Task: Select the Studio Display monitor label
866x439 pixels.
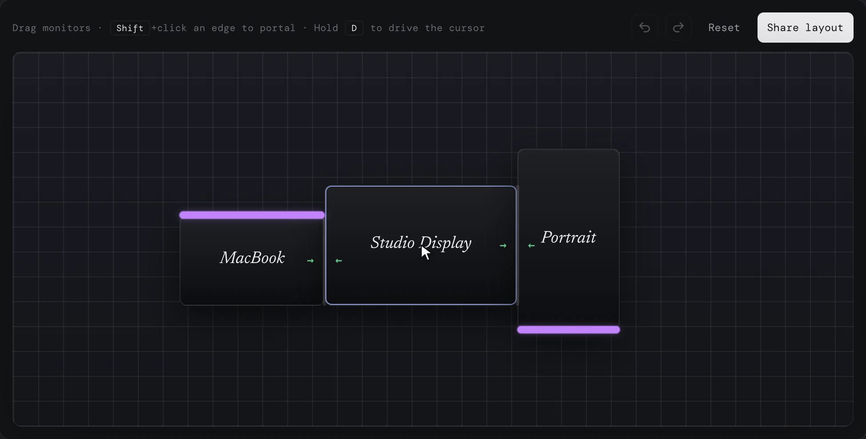Action: (x=421, y=243)
